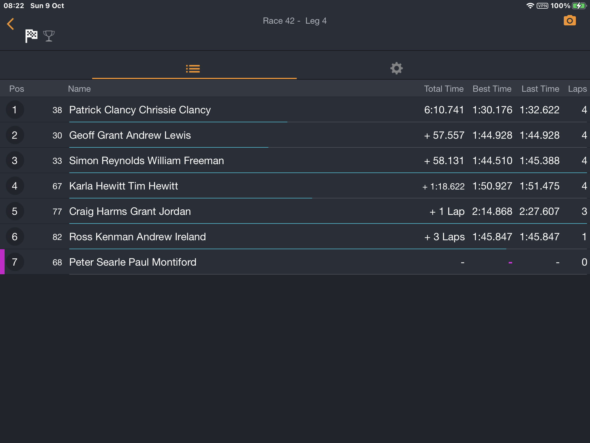Select car number 67

pyautogui.click(x=57, y=186)
